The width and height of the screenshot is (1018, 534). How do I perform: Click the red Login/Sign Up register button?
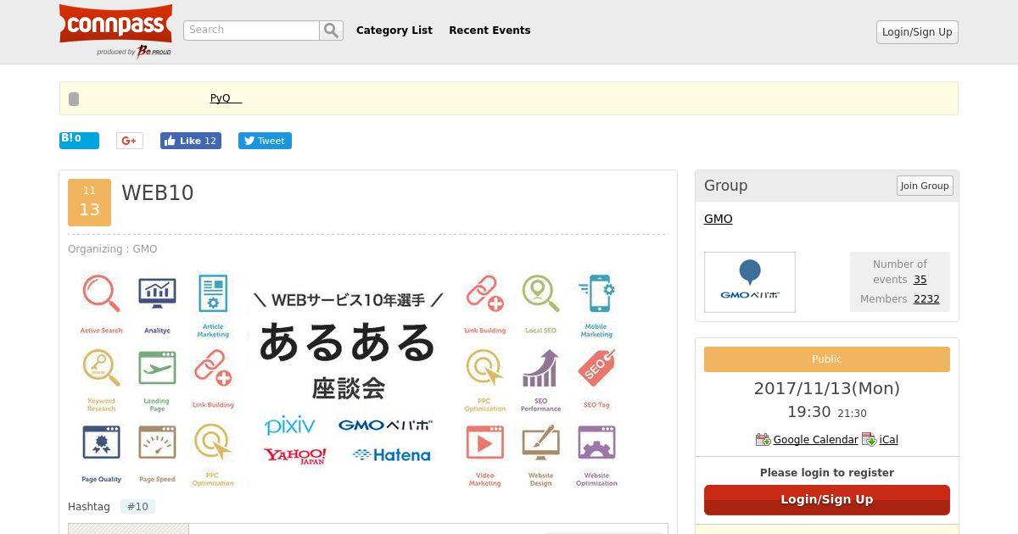827,500
